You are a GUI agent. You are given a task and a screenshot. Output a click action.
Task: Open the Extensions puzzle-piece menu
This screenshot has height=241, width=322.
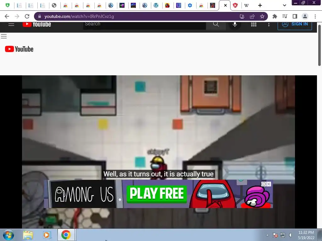(x=275, y=16)
